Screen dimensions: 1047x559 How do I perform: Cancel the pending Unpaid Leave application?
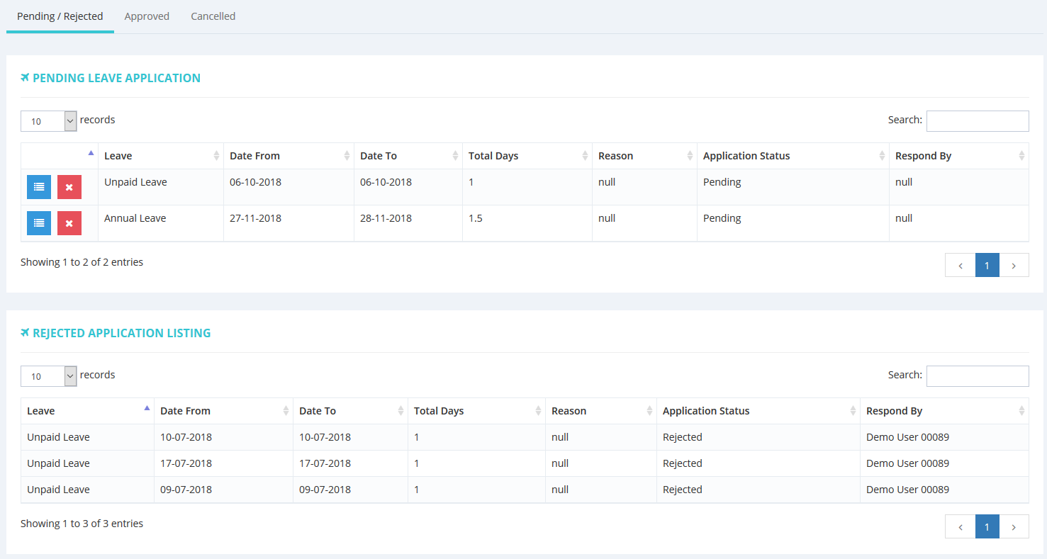69,187
